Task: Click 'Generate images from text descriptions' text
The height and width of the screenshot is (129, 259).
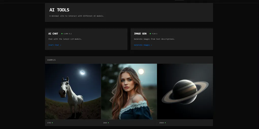Action: click(154, 39)
